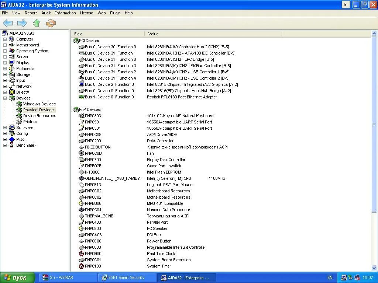The width and height of the screenshot is (378, 283).
Task: Click the AIDA32 - Enterprise taskbar button
Action: pos(186,278)
